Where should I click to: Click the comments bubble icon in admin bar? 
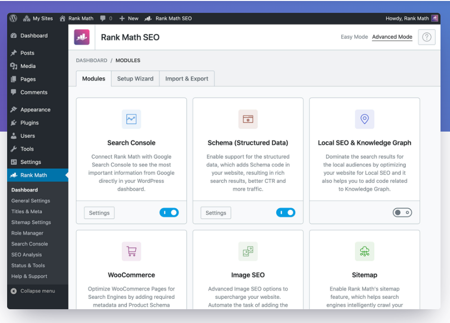103,19
